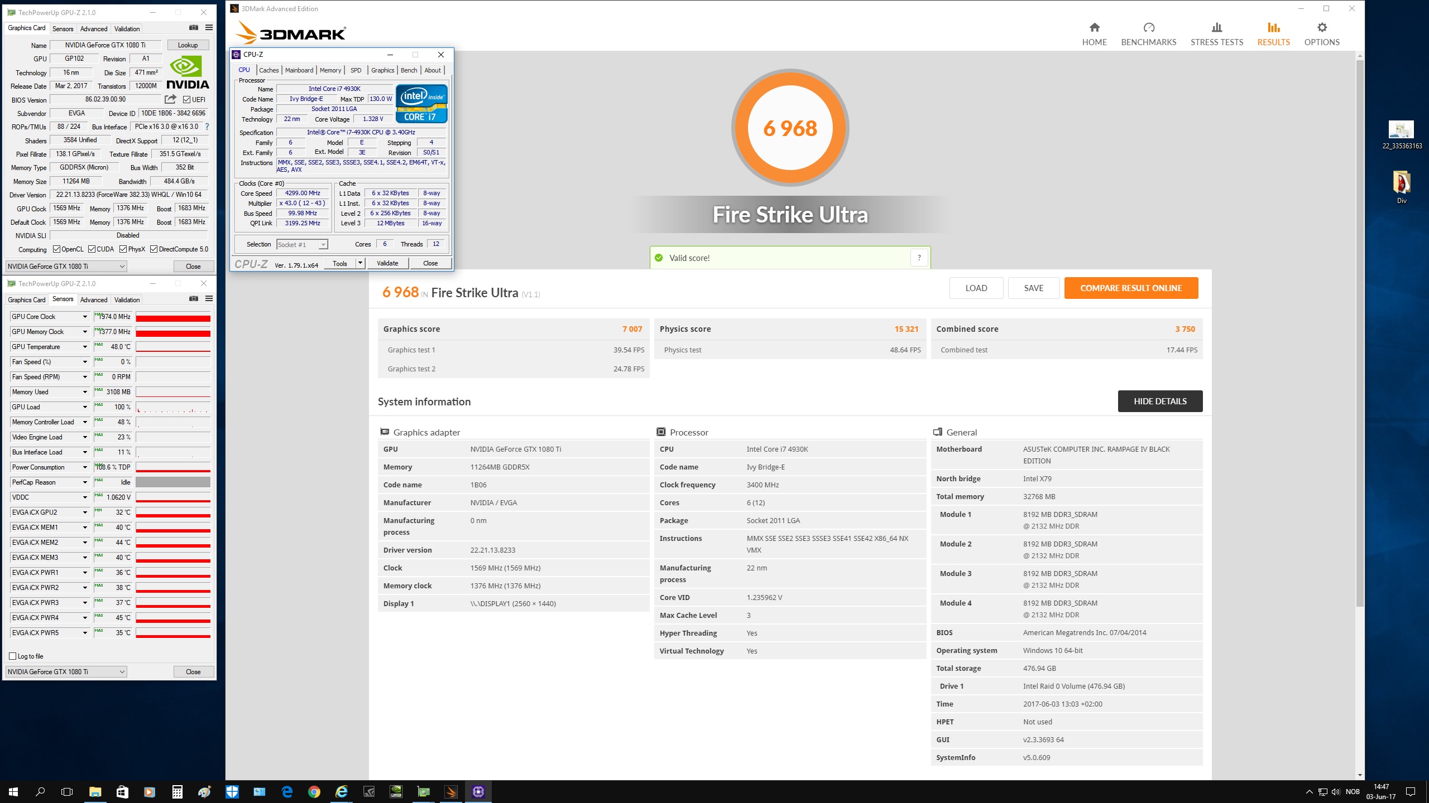
Task: Switch to 3DMark taskbar icon
Action: tap(451, 792)
